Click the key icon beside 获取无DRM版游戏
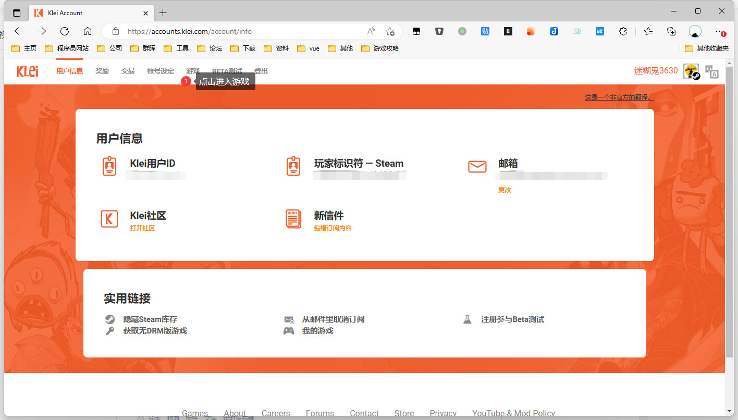Viewport: 738px width, 420px height. [x=109, y=331]
